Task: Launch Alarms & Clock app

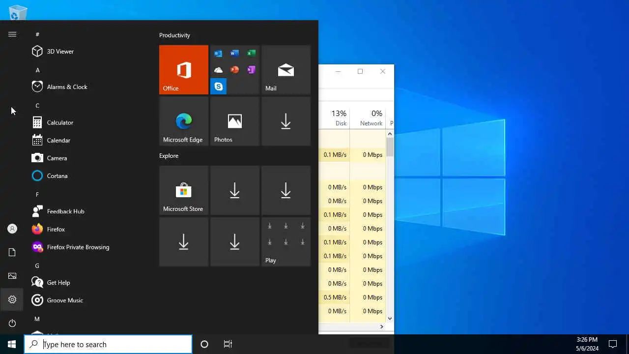Action: coord(88,87)
